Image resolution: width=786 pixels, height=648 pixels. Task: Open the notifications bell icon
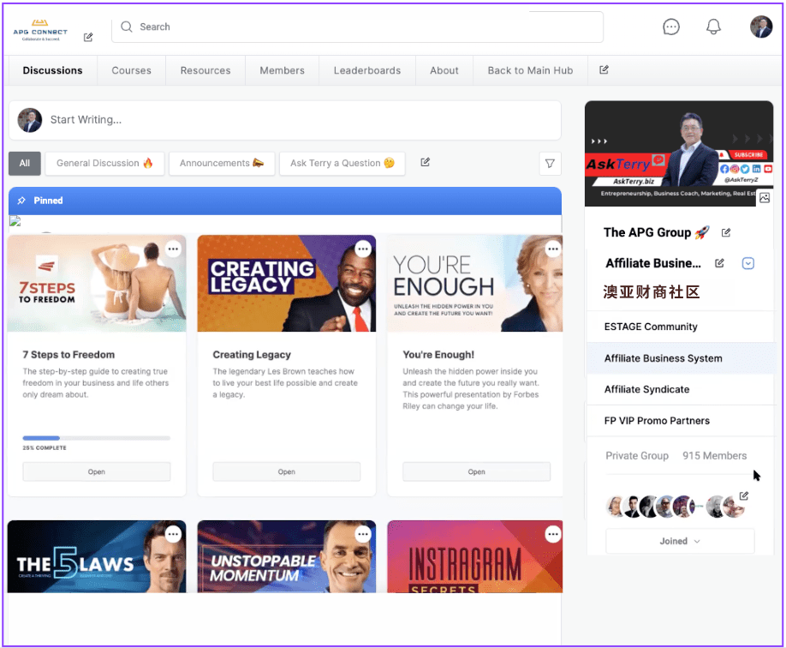(713, 27)
